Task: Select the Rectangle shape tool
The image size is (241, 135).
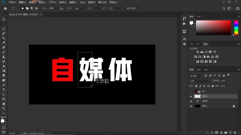Action: 4,99
